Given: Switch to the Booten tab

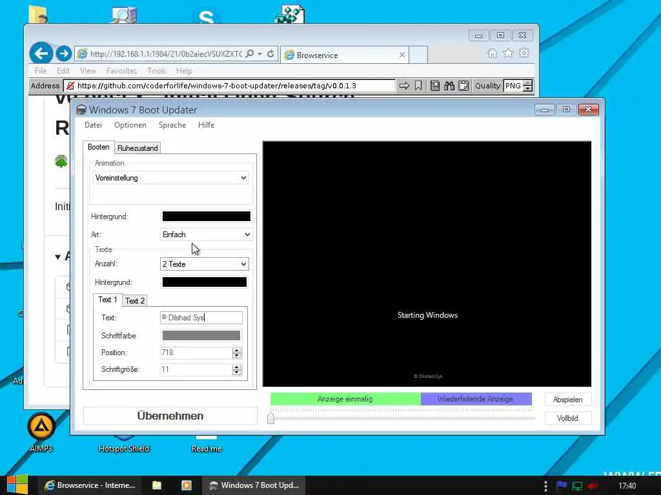Looking at the screenshot, I should (99, 147).
